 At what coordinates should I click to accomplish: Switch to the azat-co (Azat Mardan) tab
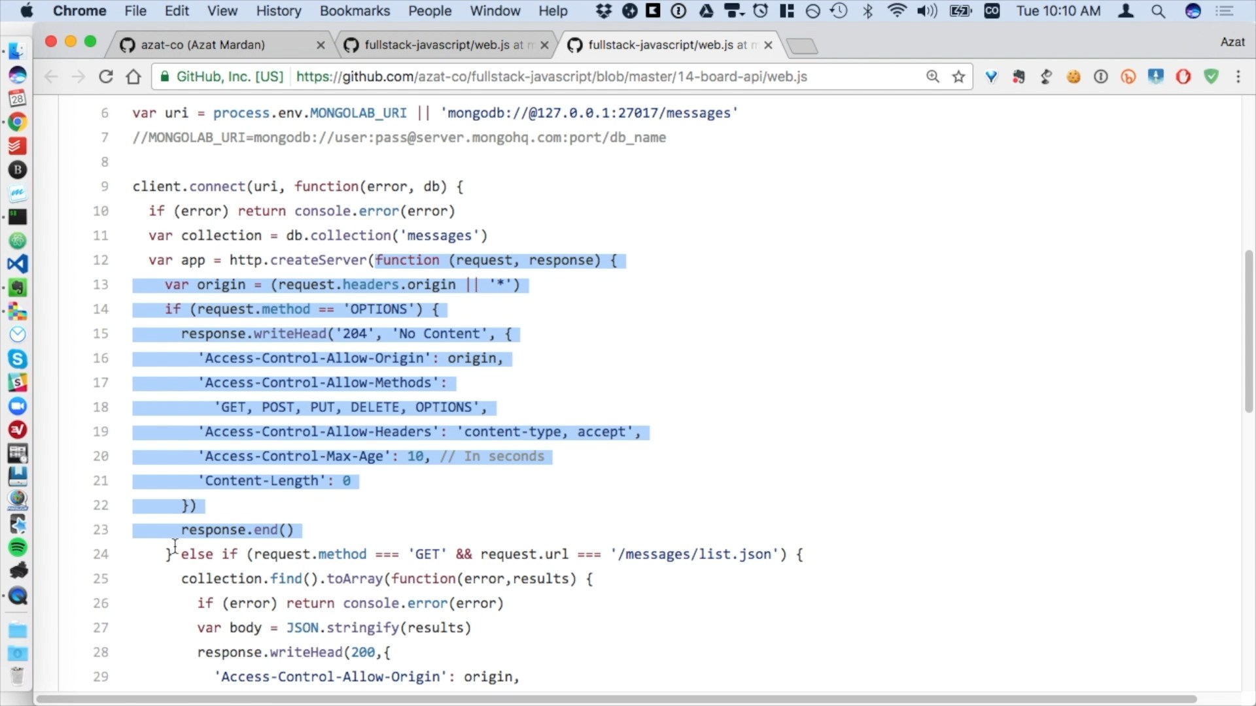click(x=219, y=44)
